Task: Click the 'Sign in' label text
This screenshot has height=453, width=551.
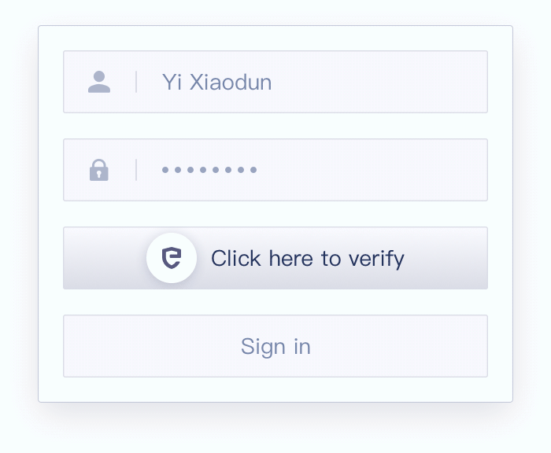Action: click(x=275, y=347)
